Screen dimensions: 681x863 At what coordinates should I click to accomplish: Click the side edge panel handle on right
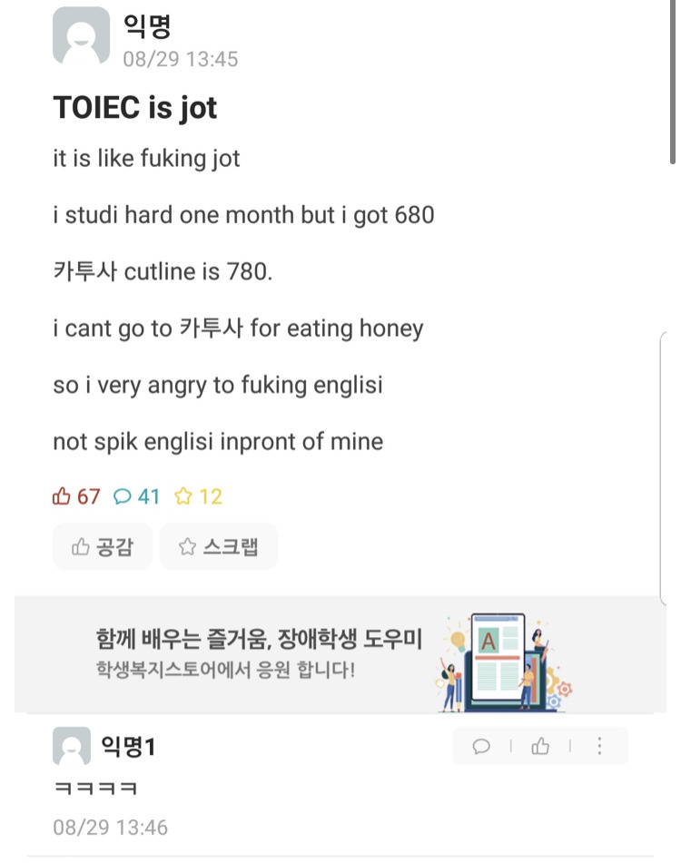click(663, 468)
